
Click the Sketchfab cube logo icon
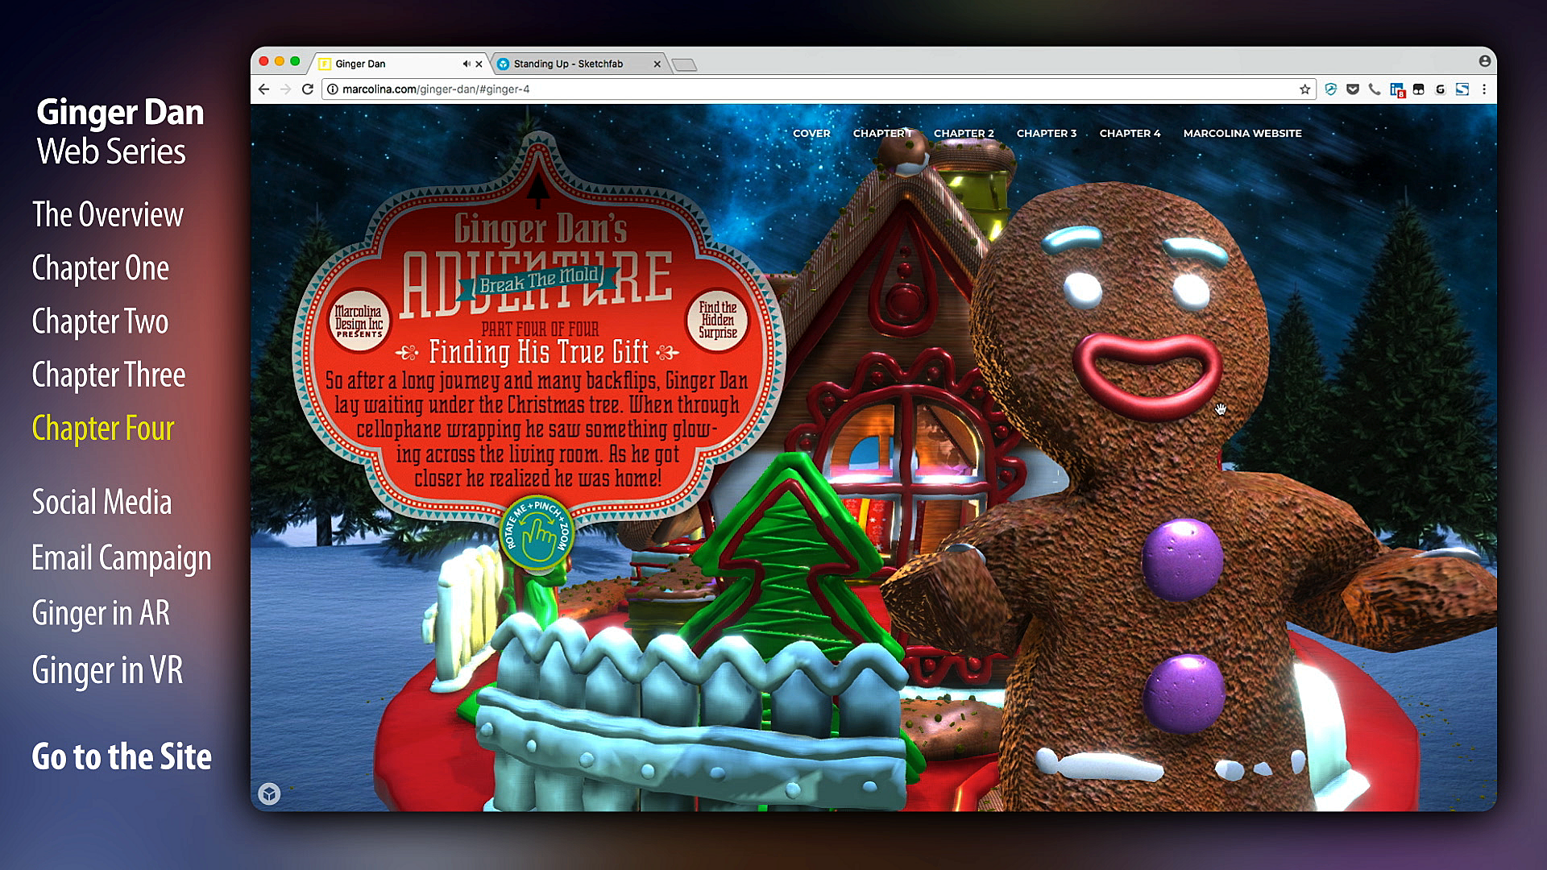(x=269, y=794)
